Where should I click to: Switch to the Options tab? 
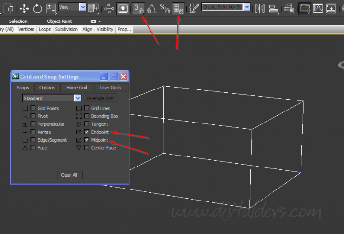click(x=47, y=88)
